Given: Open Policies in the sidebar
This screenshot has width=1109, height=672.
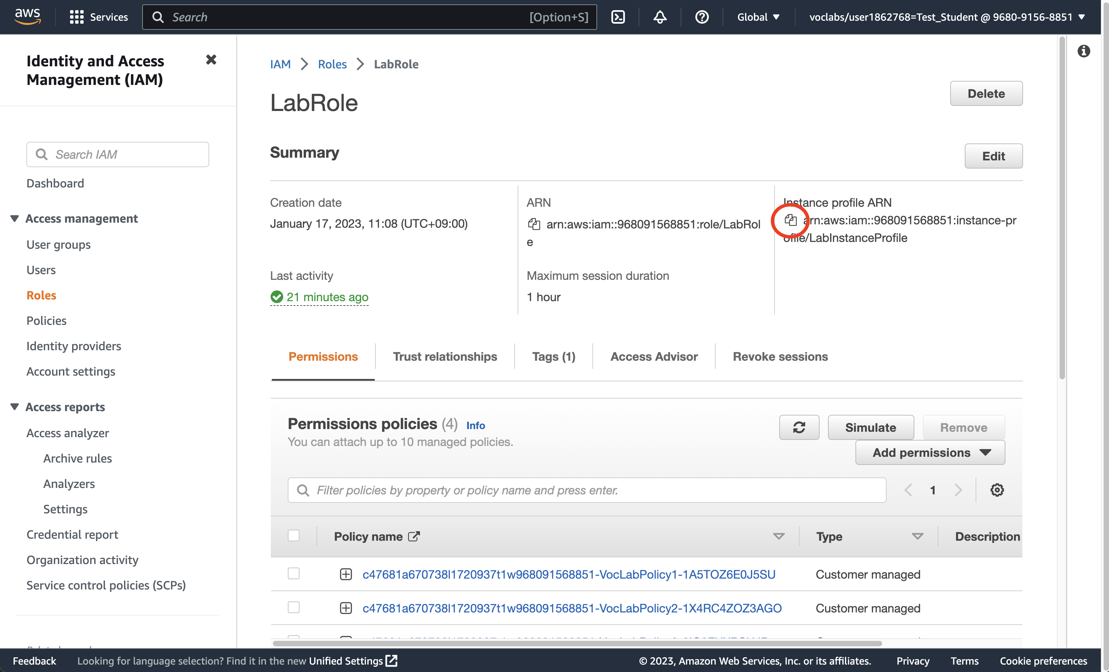Looking at the screenshot, I should [46, 321].
